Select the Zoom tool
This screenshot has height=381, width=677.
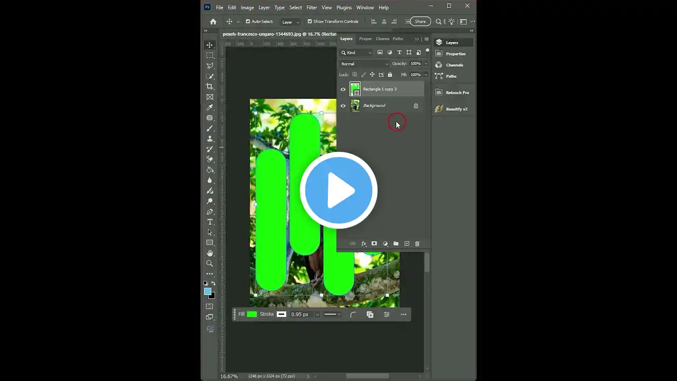click(x=210, y=264)
